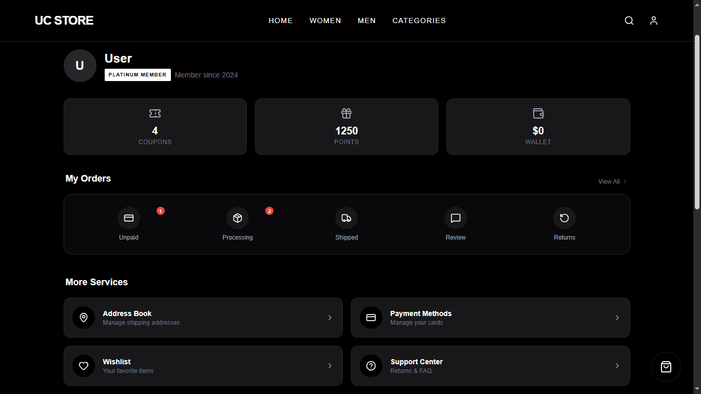Screen dimensions: 701x394
Task: Open the $0 WALLET card
Action: (x=538, y=127)
